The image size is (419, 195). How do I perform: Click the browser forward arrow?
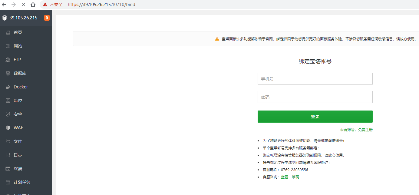(x=14, y=5)
